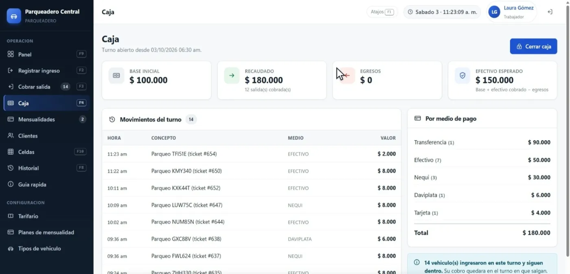
Task: Click the Tarifario book icon
Action: coord(11,216)
